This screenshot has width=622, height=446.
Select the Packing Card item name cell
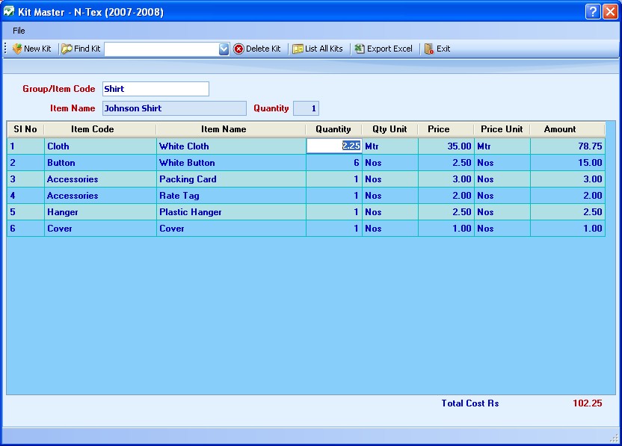pyautogui.click(x=231, y=179)
